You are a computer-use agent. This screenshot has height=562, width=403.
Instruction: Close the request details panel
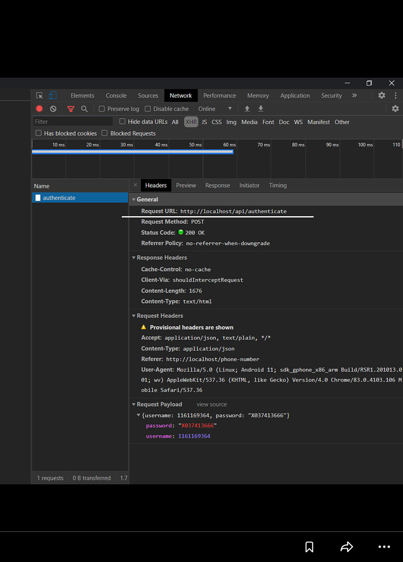pyautogui.click(x=135, y=185)
